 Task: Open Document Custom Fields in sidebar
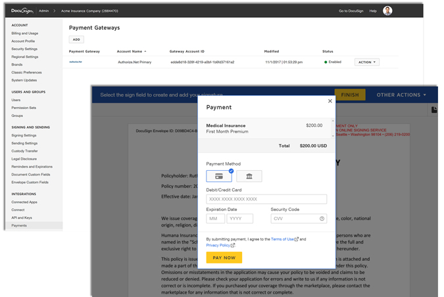click(31, 175)
